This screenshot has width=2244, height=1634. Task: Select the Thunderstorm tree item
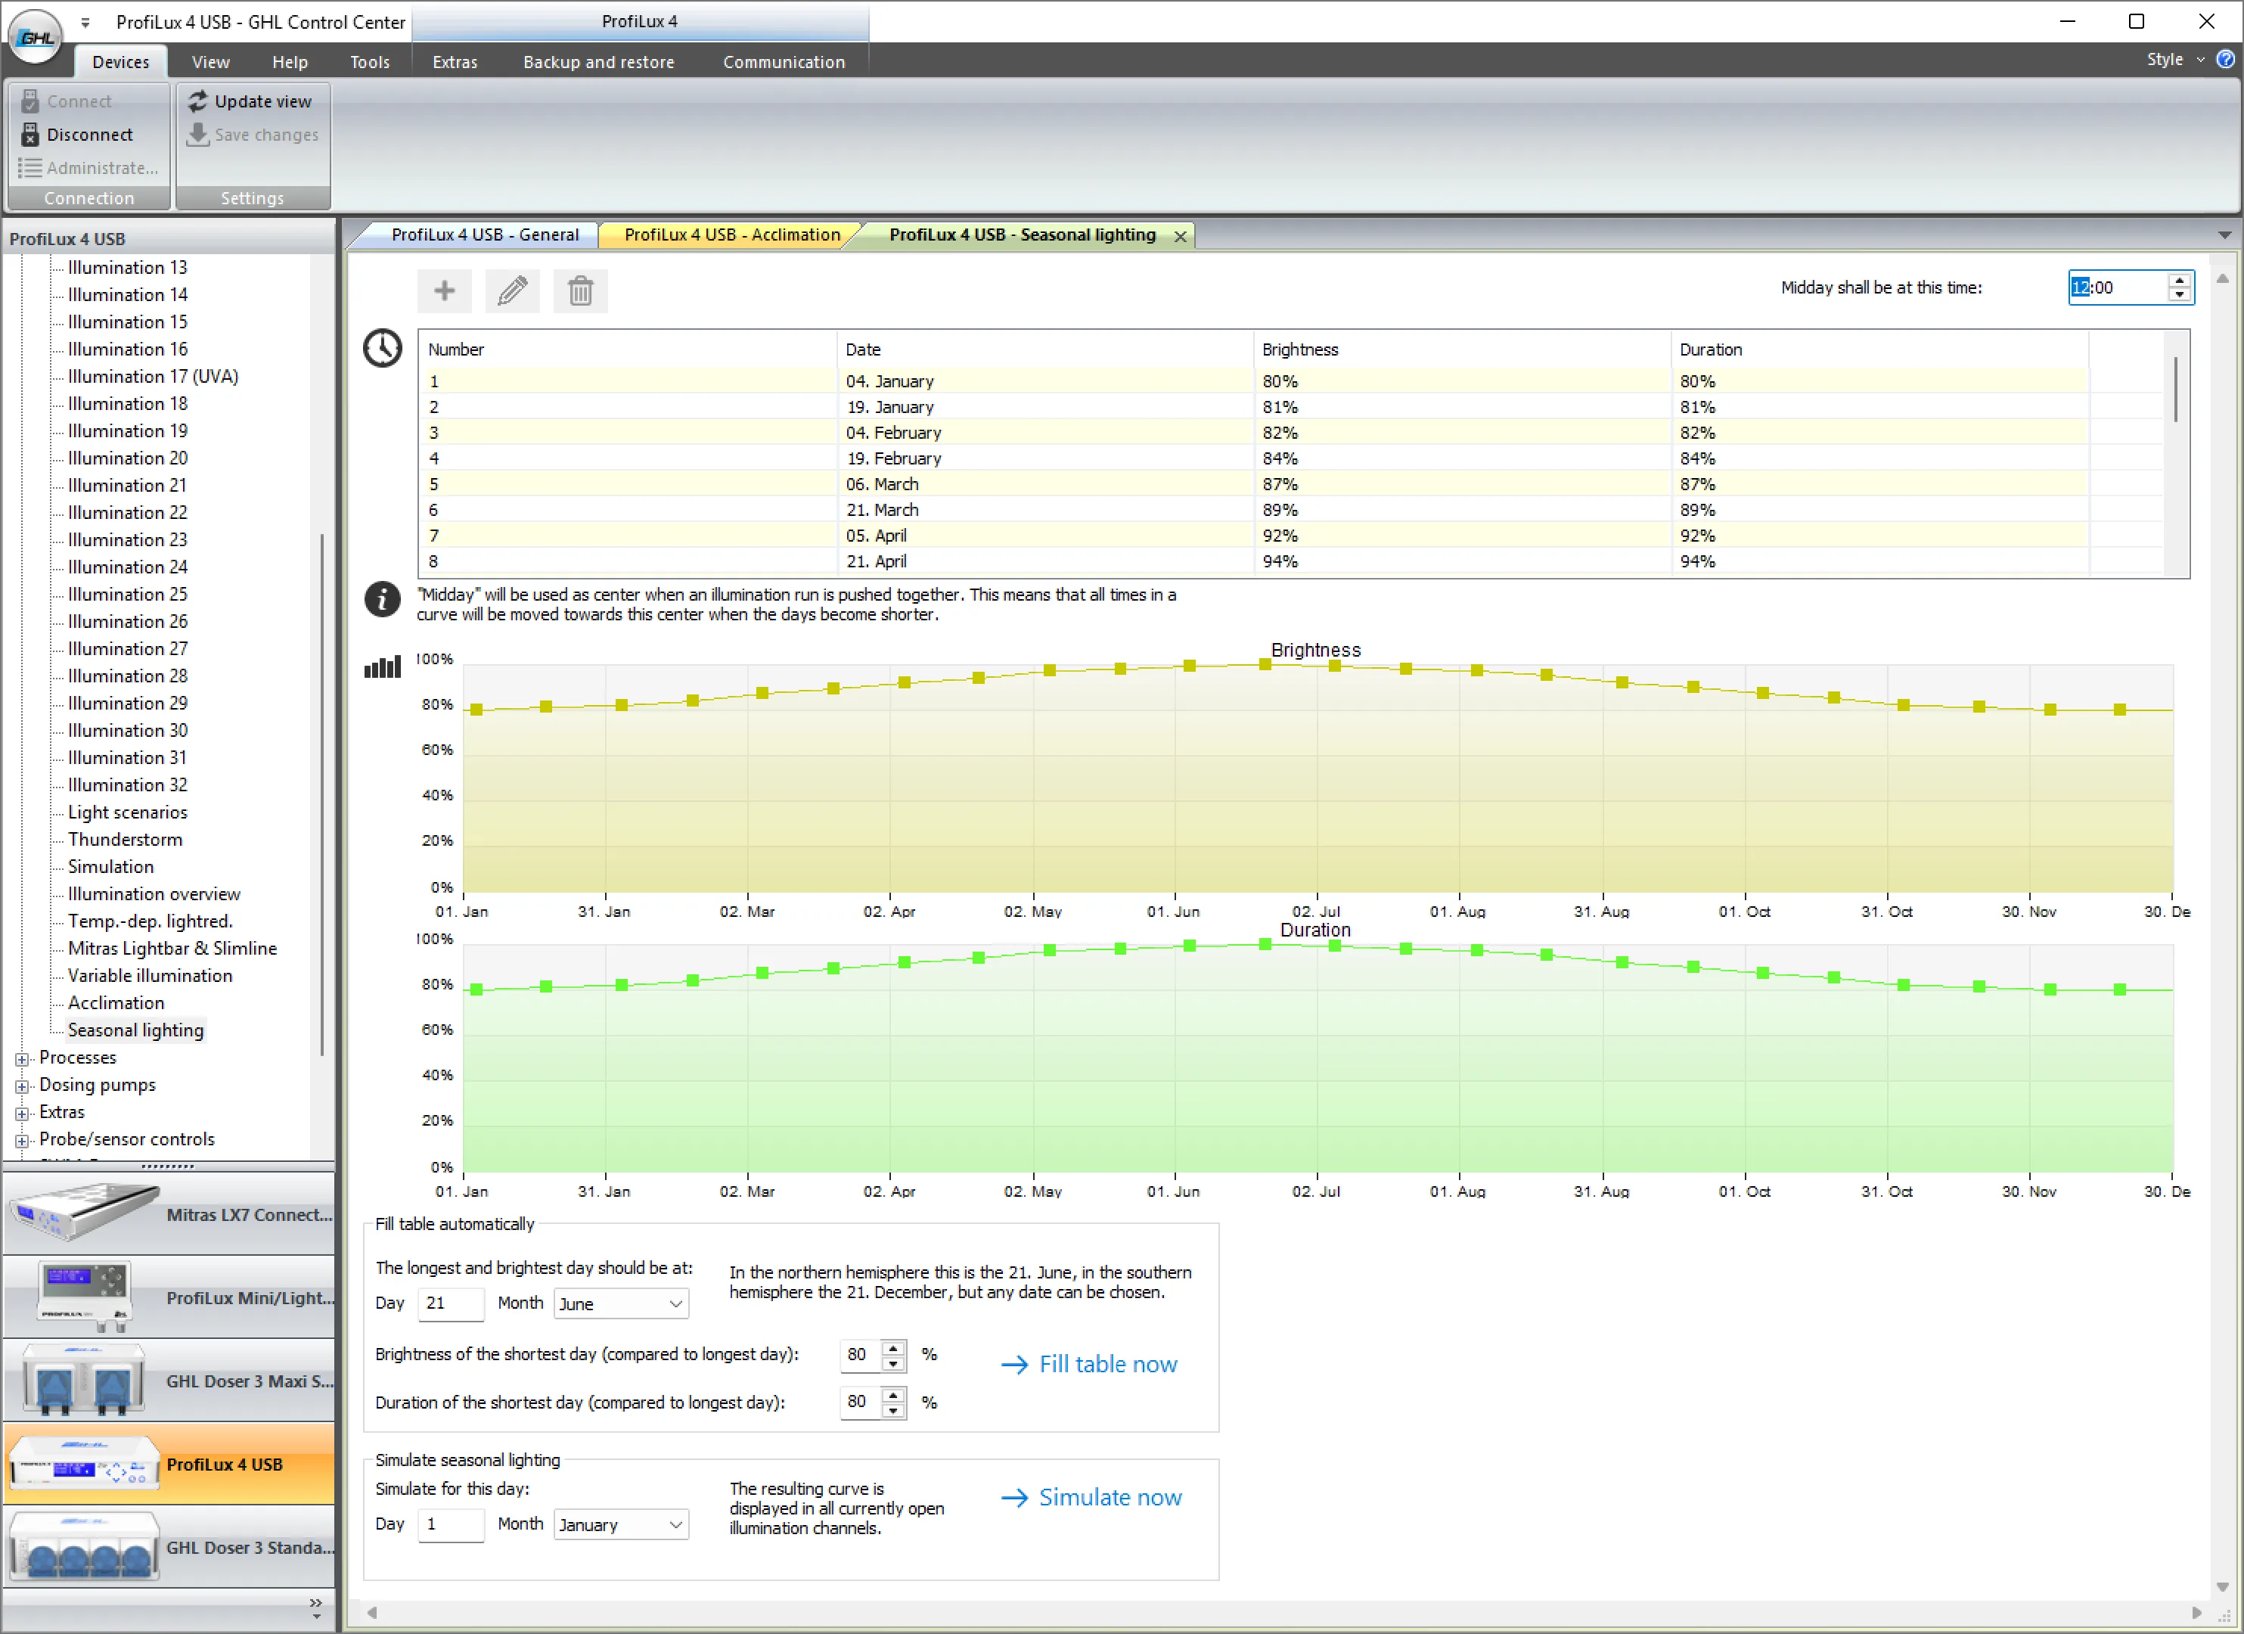(125, 839)
